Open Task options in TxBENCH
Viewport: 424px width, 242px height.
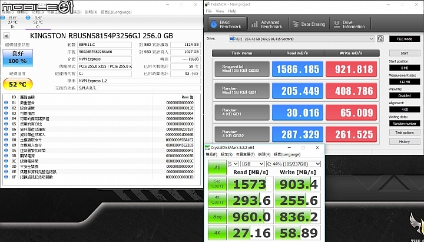405,132
